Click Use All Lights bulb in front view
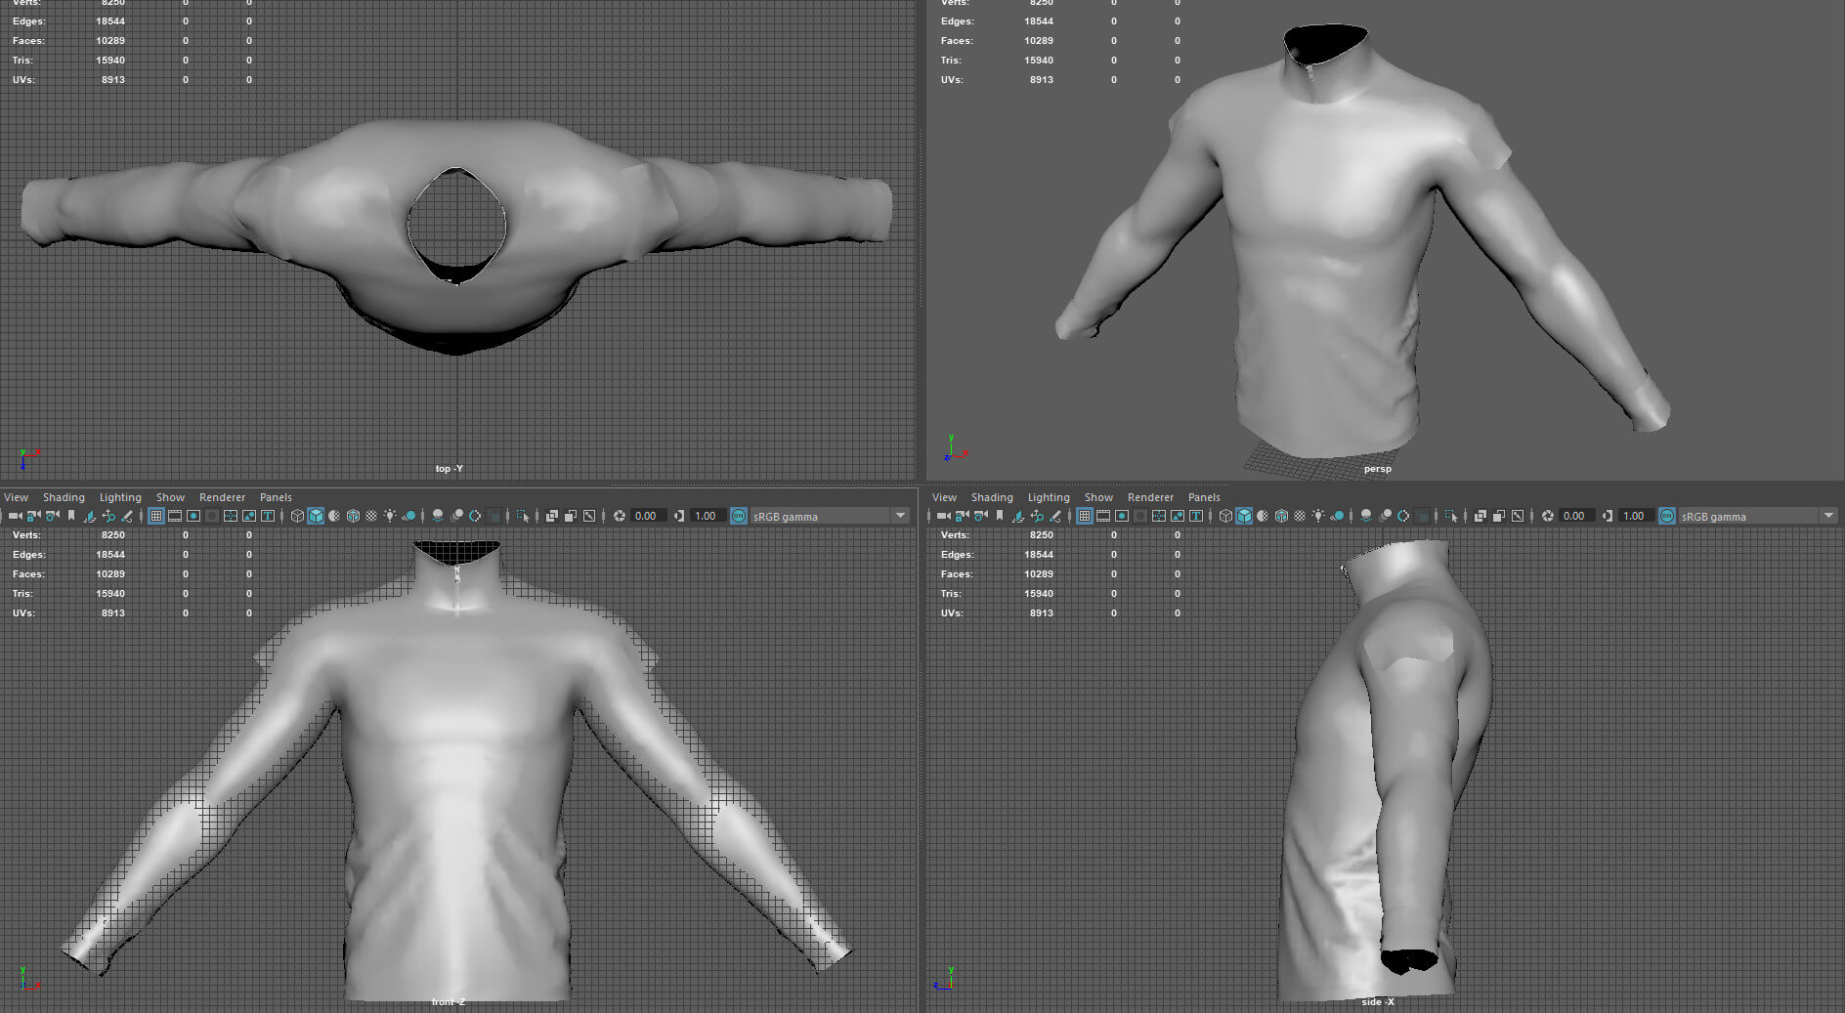1845x1013 pixels. pos(390,516)
